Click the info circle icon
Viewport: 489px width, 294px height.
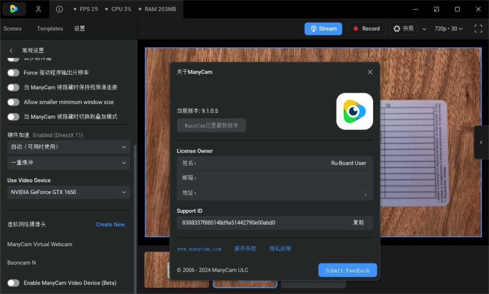pos(59,9)
